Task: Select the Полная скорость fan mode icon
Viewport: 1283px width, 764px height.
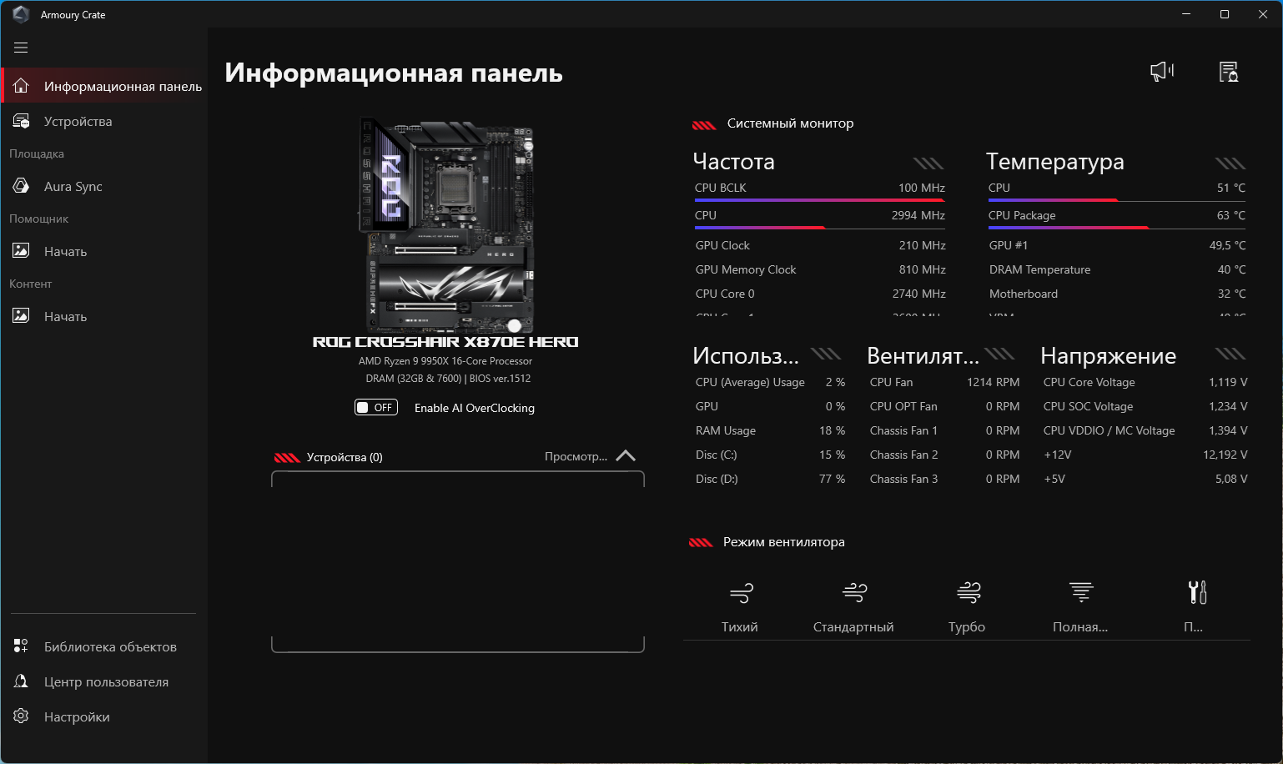Action: tap(1081, 593)
